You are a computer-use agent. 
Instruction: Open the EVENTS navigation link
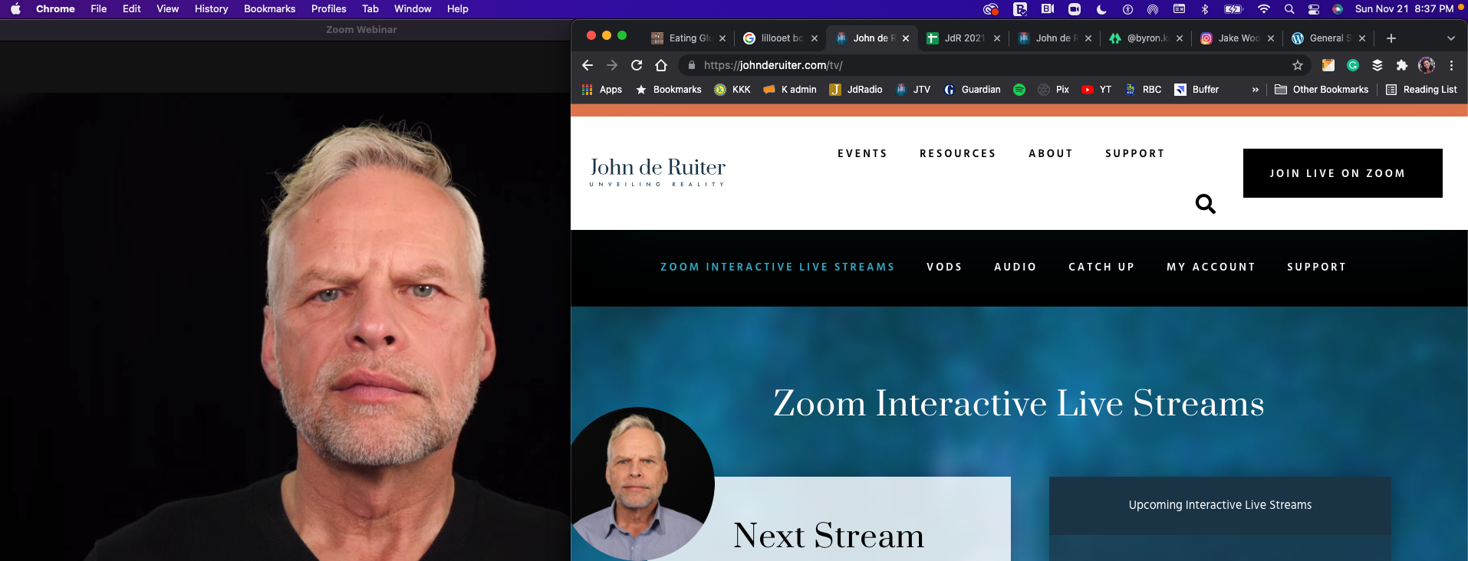point(862,153)
